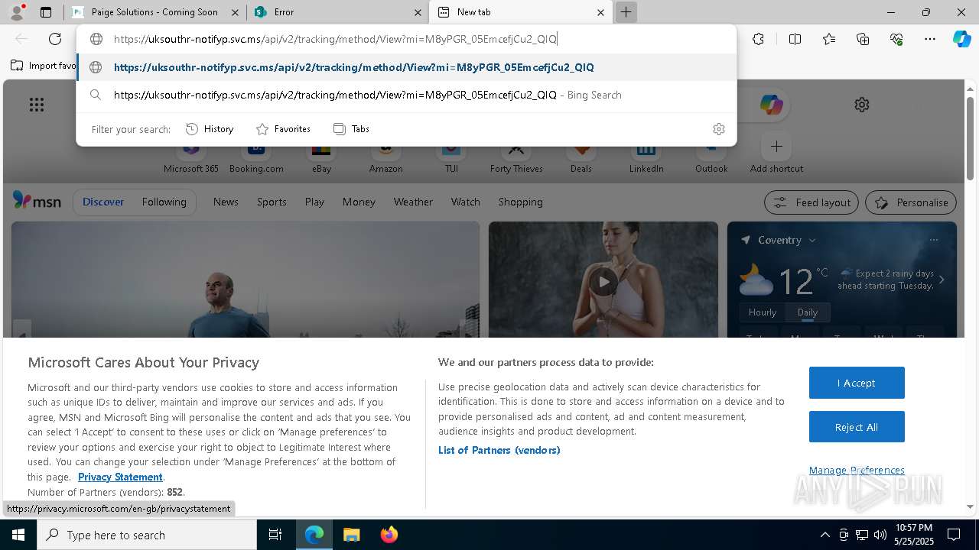Open the Sports category
Screen dimensions: 979x550
[x=272, y=202]
